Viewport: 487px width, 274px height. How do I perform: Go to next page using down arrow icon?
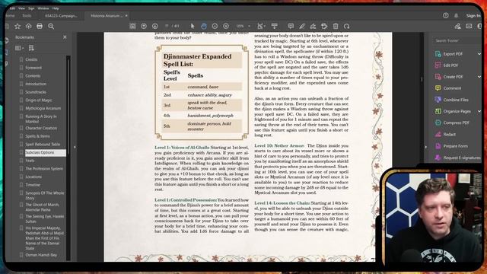tap(155, 26)
